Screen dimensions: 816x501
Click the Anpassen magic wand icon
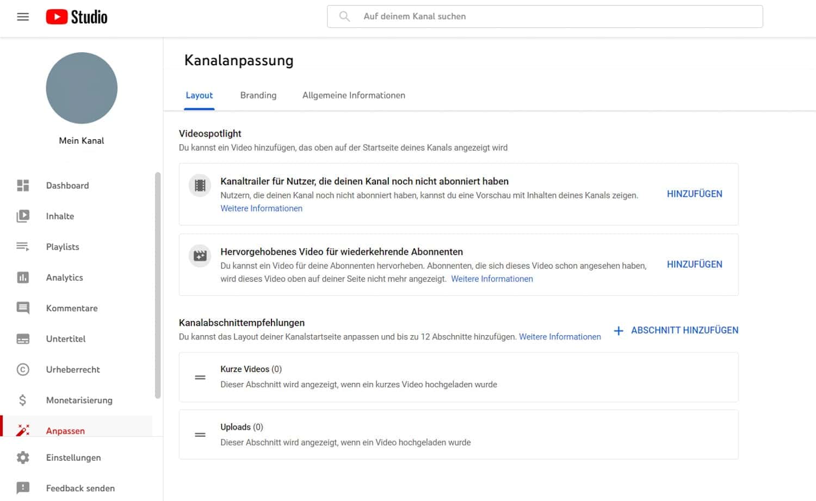23,430
